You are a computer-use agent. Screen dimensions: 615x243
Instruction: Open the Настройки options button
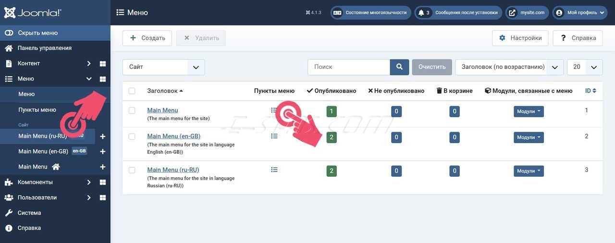[x=520, y=38]
